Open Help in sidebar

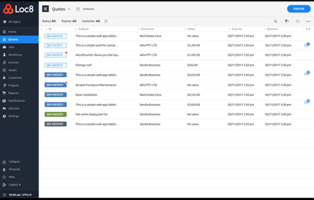click(x=11, y=177)
